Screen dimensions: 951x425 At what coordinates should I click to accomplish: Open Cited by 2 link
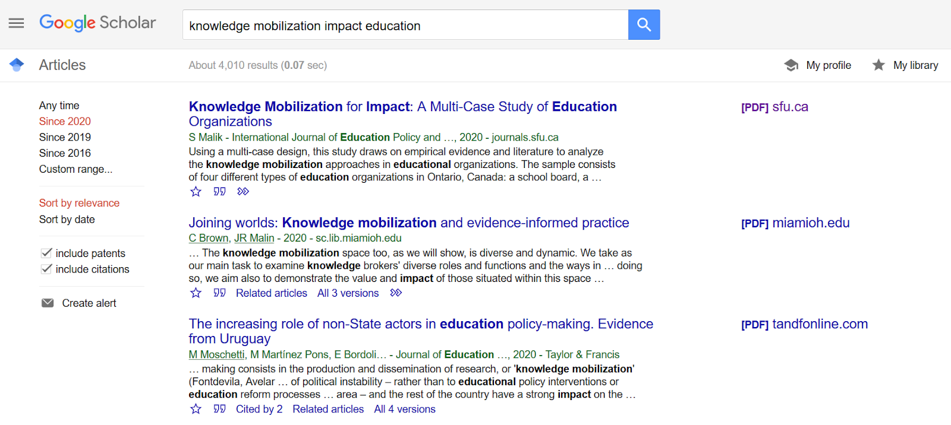[x=259, y=409]
